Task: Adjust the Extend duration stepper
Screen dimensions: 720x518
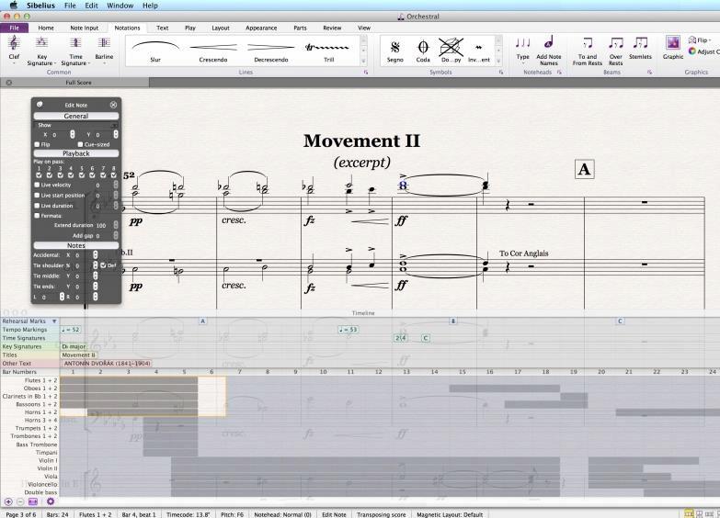Action: point(116,225)
